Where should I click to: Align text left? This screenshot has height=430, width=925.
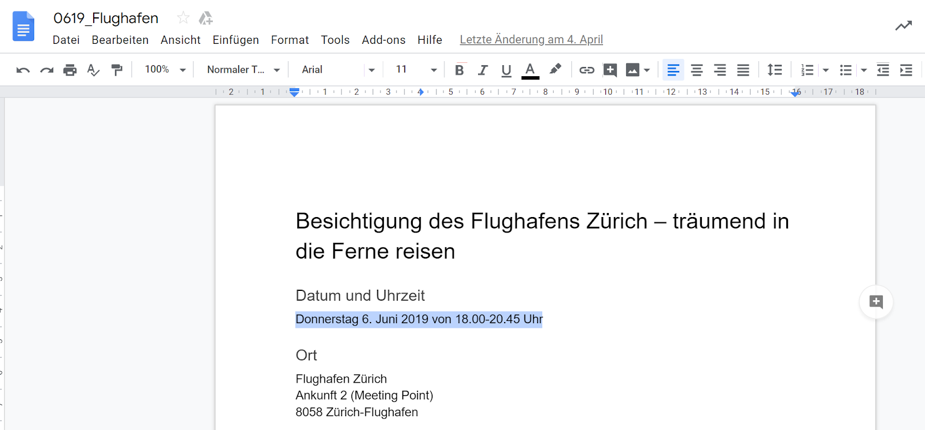coord(673,70)
